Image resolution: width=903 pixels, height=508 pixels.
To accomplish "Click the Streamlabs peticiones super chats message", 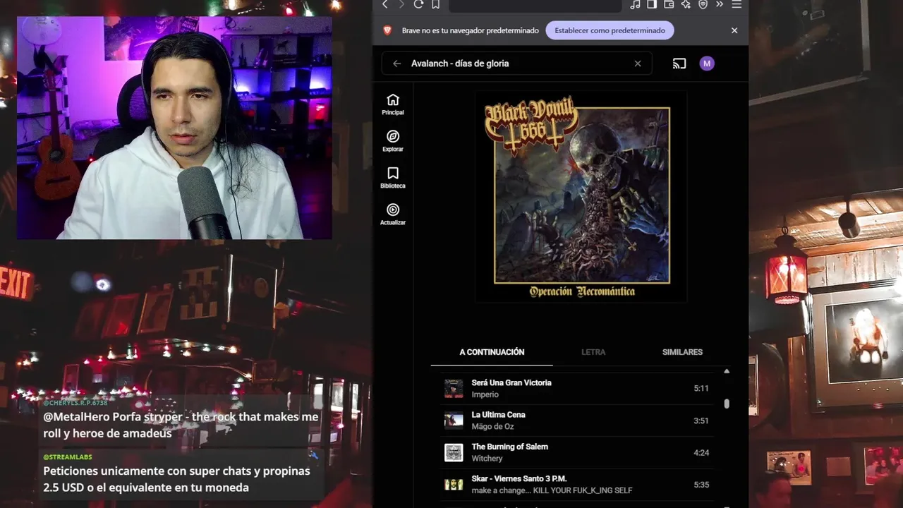I will (x=176, y=479).
